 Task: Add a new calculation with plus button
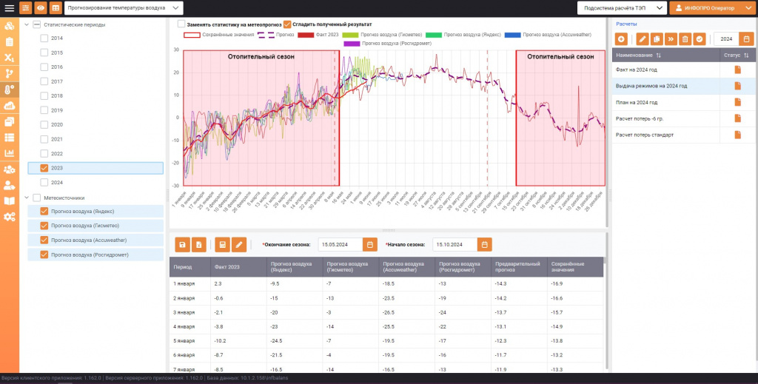coord(621,39)
